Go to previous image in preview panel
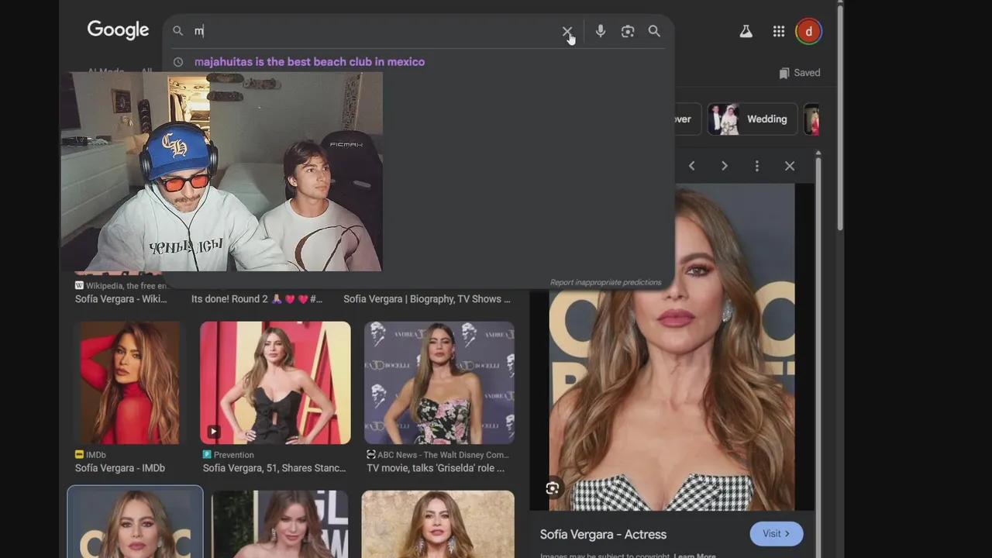 pos(691,166)
